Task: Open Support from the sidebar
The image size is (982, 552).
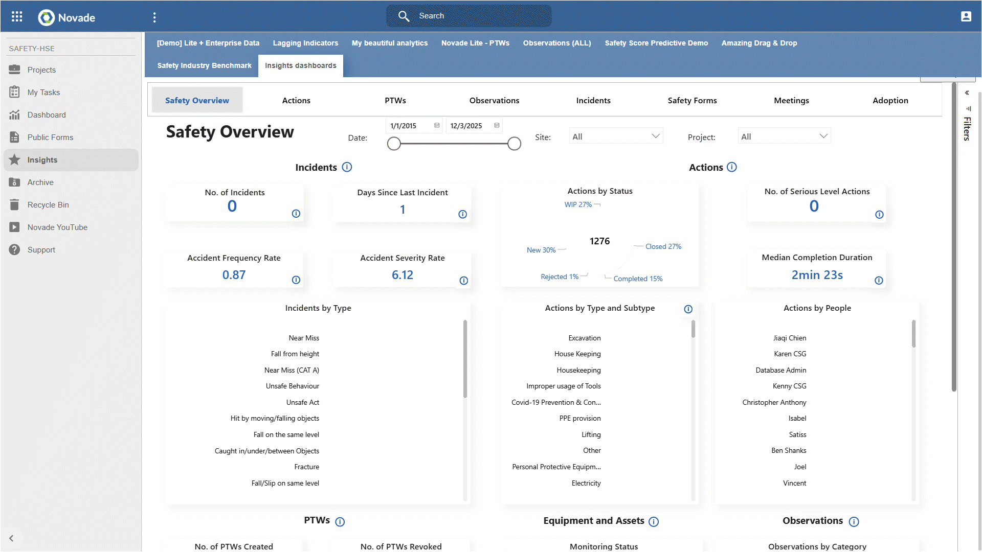Action: click(x=41, y=249)
